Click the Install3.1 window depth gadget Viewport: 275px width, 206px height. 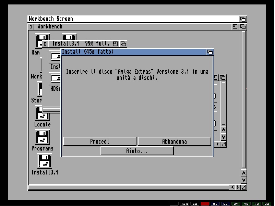coord(123,44)
